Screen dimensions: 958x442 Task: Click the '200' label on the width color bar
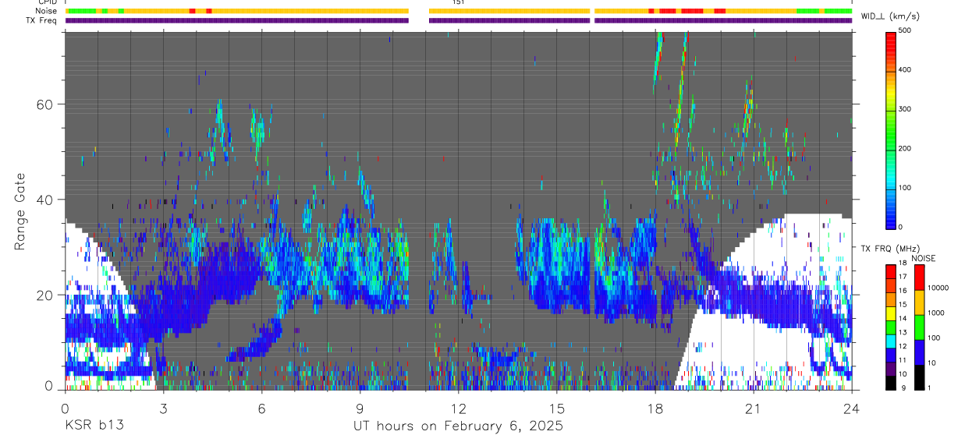[x=905, y=148]
